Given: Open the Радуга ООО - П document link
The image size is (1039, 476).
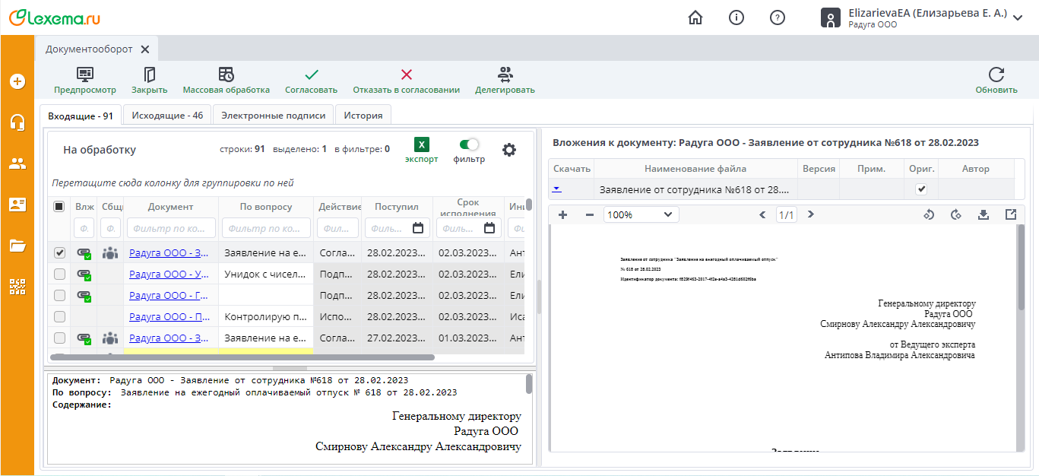Looking at the screenshot, I should [x=169, y=316].
